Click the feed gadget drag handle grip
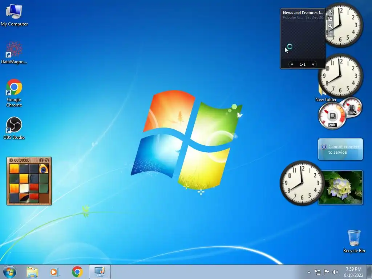The image size is (372, 279). pyautogui.click(x=330, y=33)
